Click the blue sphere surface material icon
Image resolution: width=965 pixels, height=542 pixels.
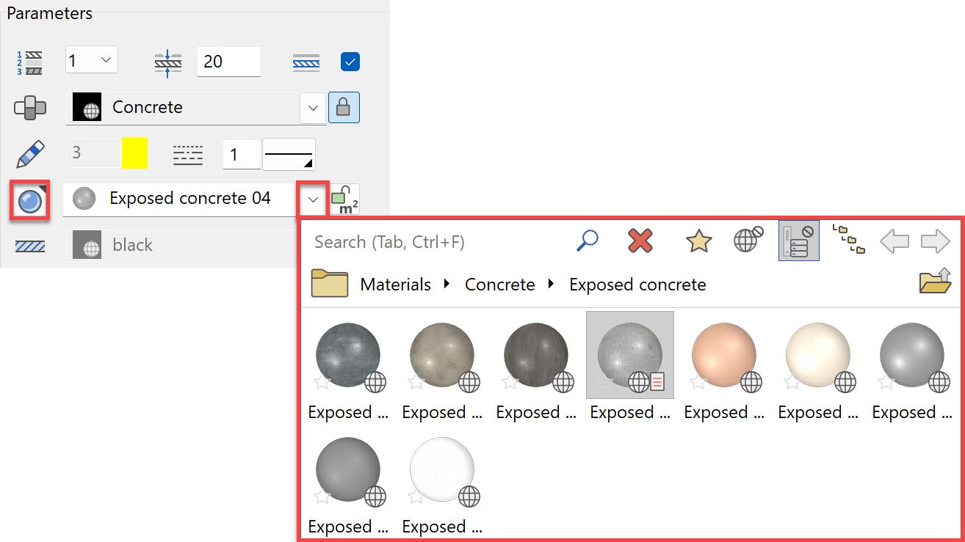[29, 199]
